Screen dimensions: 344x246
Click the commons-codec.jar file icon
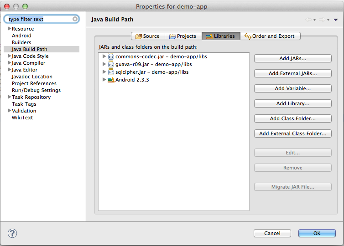[111, 56]
